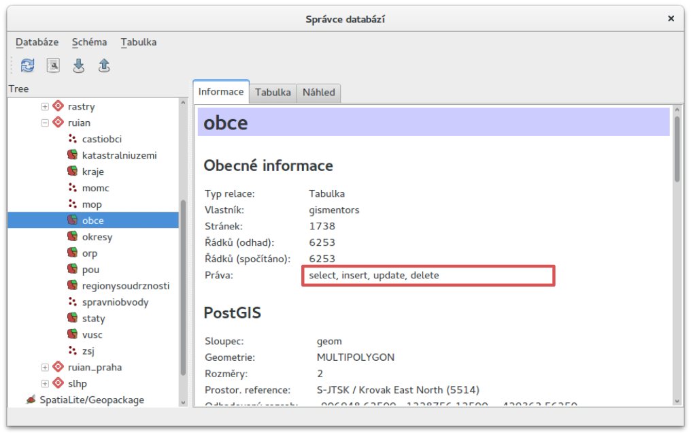Open the Databáze menu

click(x=37, y=42)
